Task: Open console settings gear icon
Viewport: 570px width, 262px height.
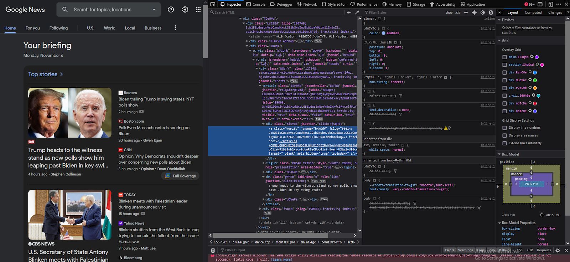Action: [x=558, y=250]
